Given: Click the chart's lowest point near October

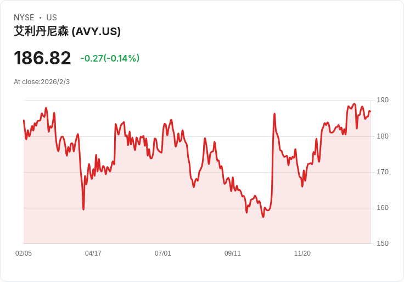Looking at the screenshot, I should [263, 217].
